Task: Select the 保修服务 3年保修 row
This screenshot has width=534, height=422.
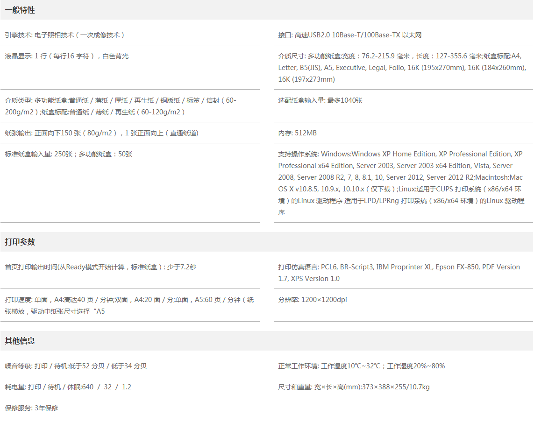Action: coord(31,408)
